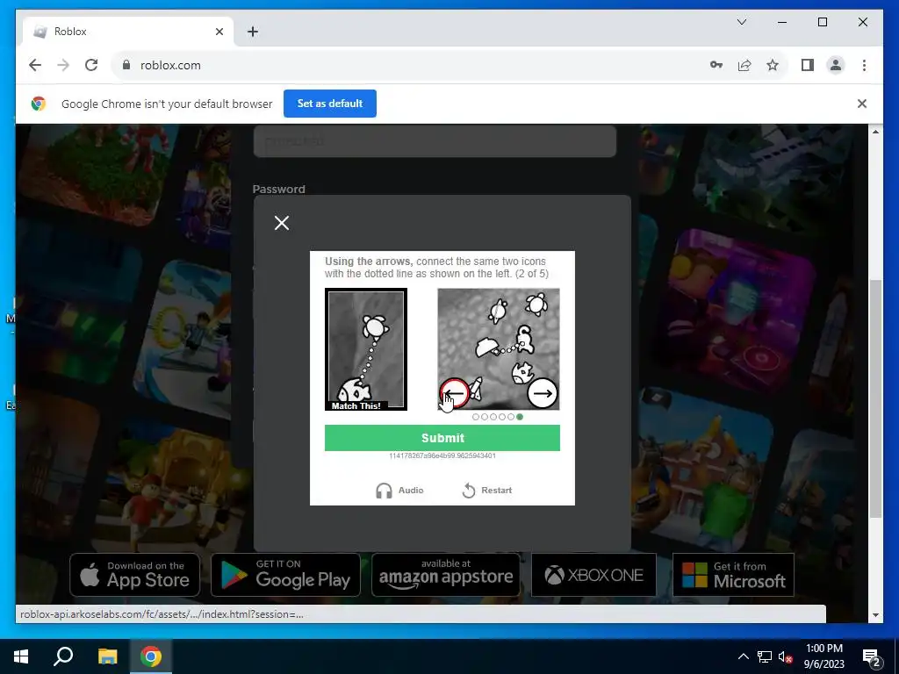
Task: Set Chrome as default browser
Action: pos(330,104)
